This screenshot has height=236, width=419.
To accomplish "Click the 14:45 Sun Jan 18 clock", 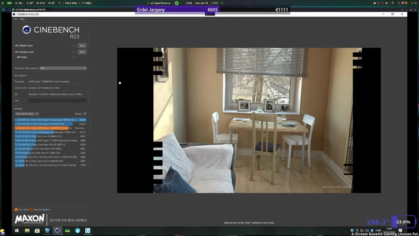I will (x=197, y=3).
